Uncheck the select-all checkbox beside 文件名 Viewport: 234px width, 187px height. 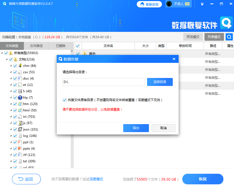click(x=78, y=46)
